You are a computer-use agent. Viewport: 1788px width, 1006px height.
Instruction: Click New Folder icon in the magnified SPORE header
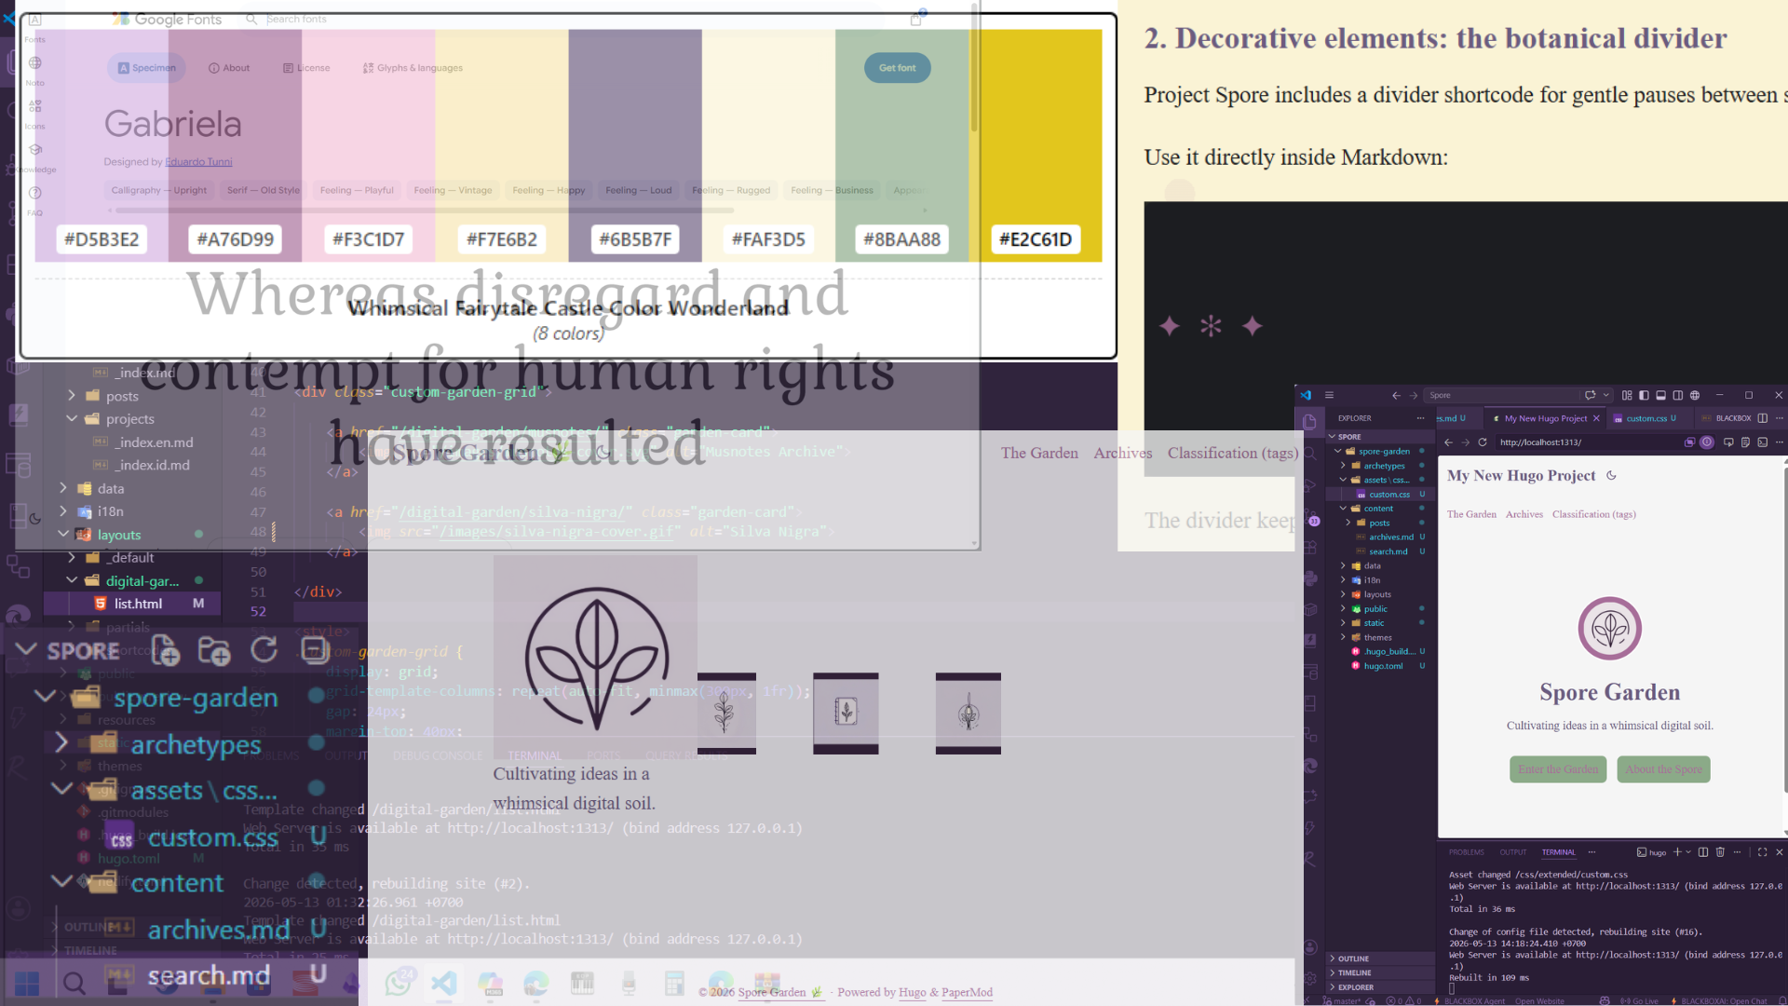point(214,650)
